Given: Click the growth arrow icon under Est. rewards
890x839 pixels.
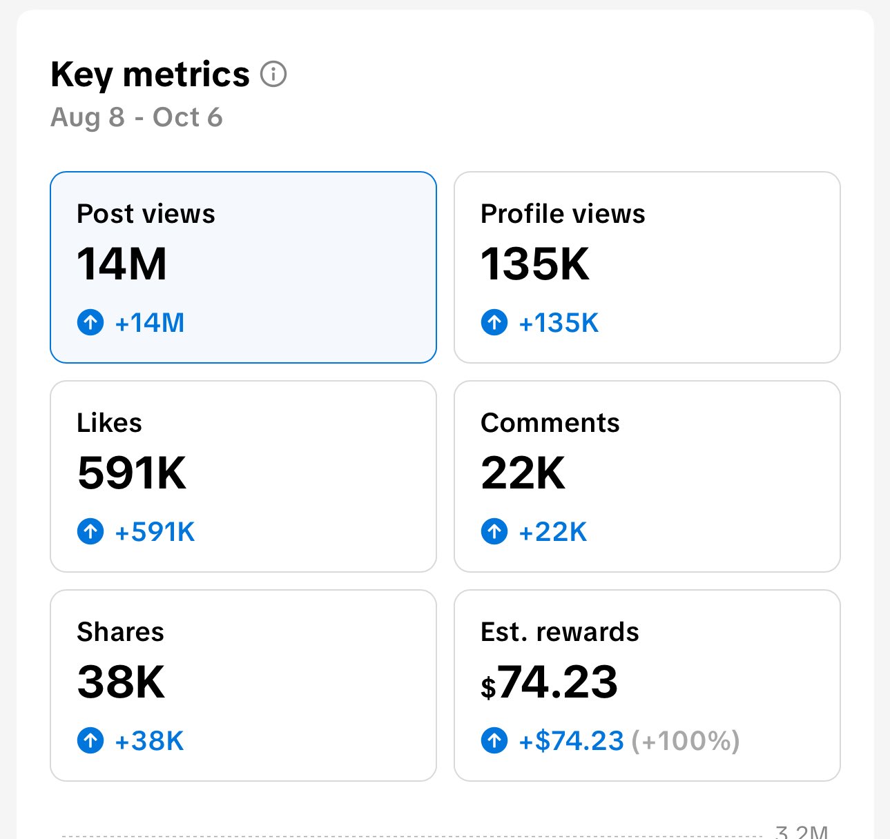Looking at the screenshot, I should pyautogui.click(x=494, y=741).
